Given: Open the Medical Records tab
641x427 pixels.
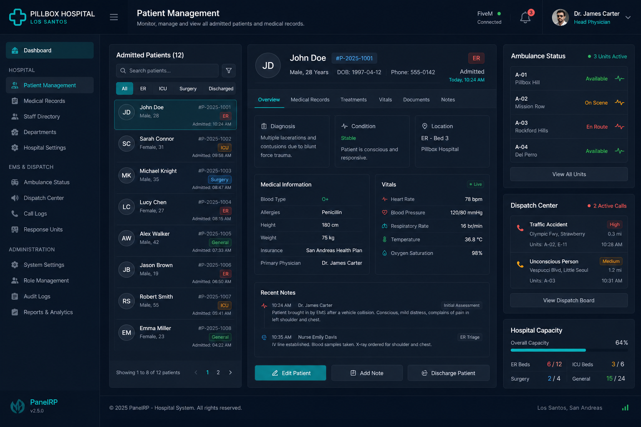Looking at the screenshot, I should (x=310, y=100).
